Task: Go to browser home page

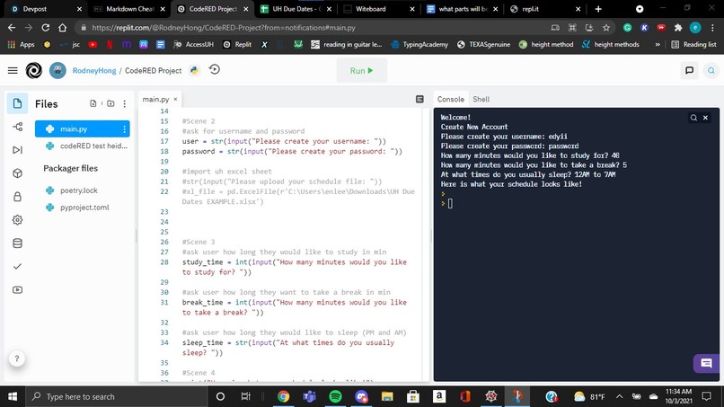Action: [62, 28]
